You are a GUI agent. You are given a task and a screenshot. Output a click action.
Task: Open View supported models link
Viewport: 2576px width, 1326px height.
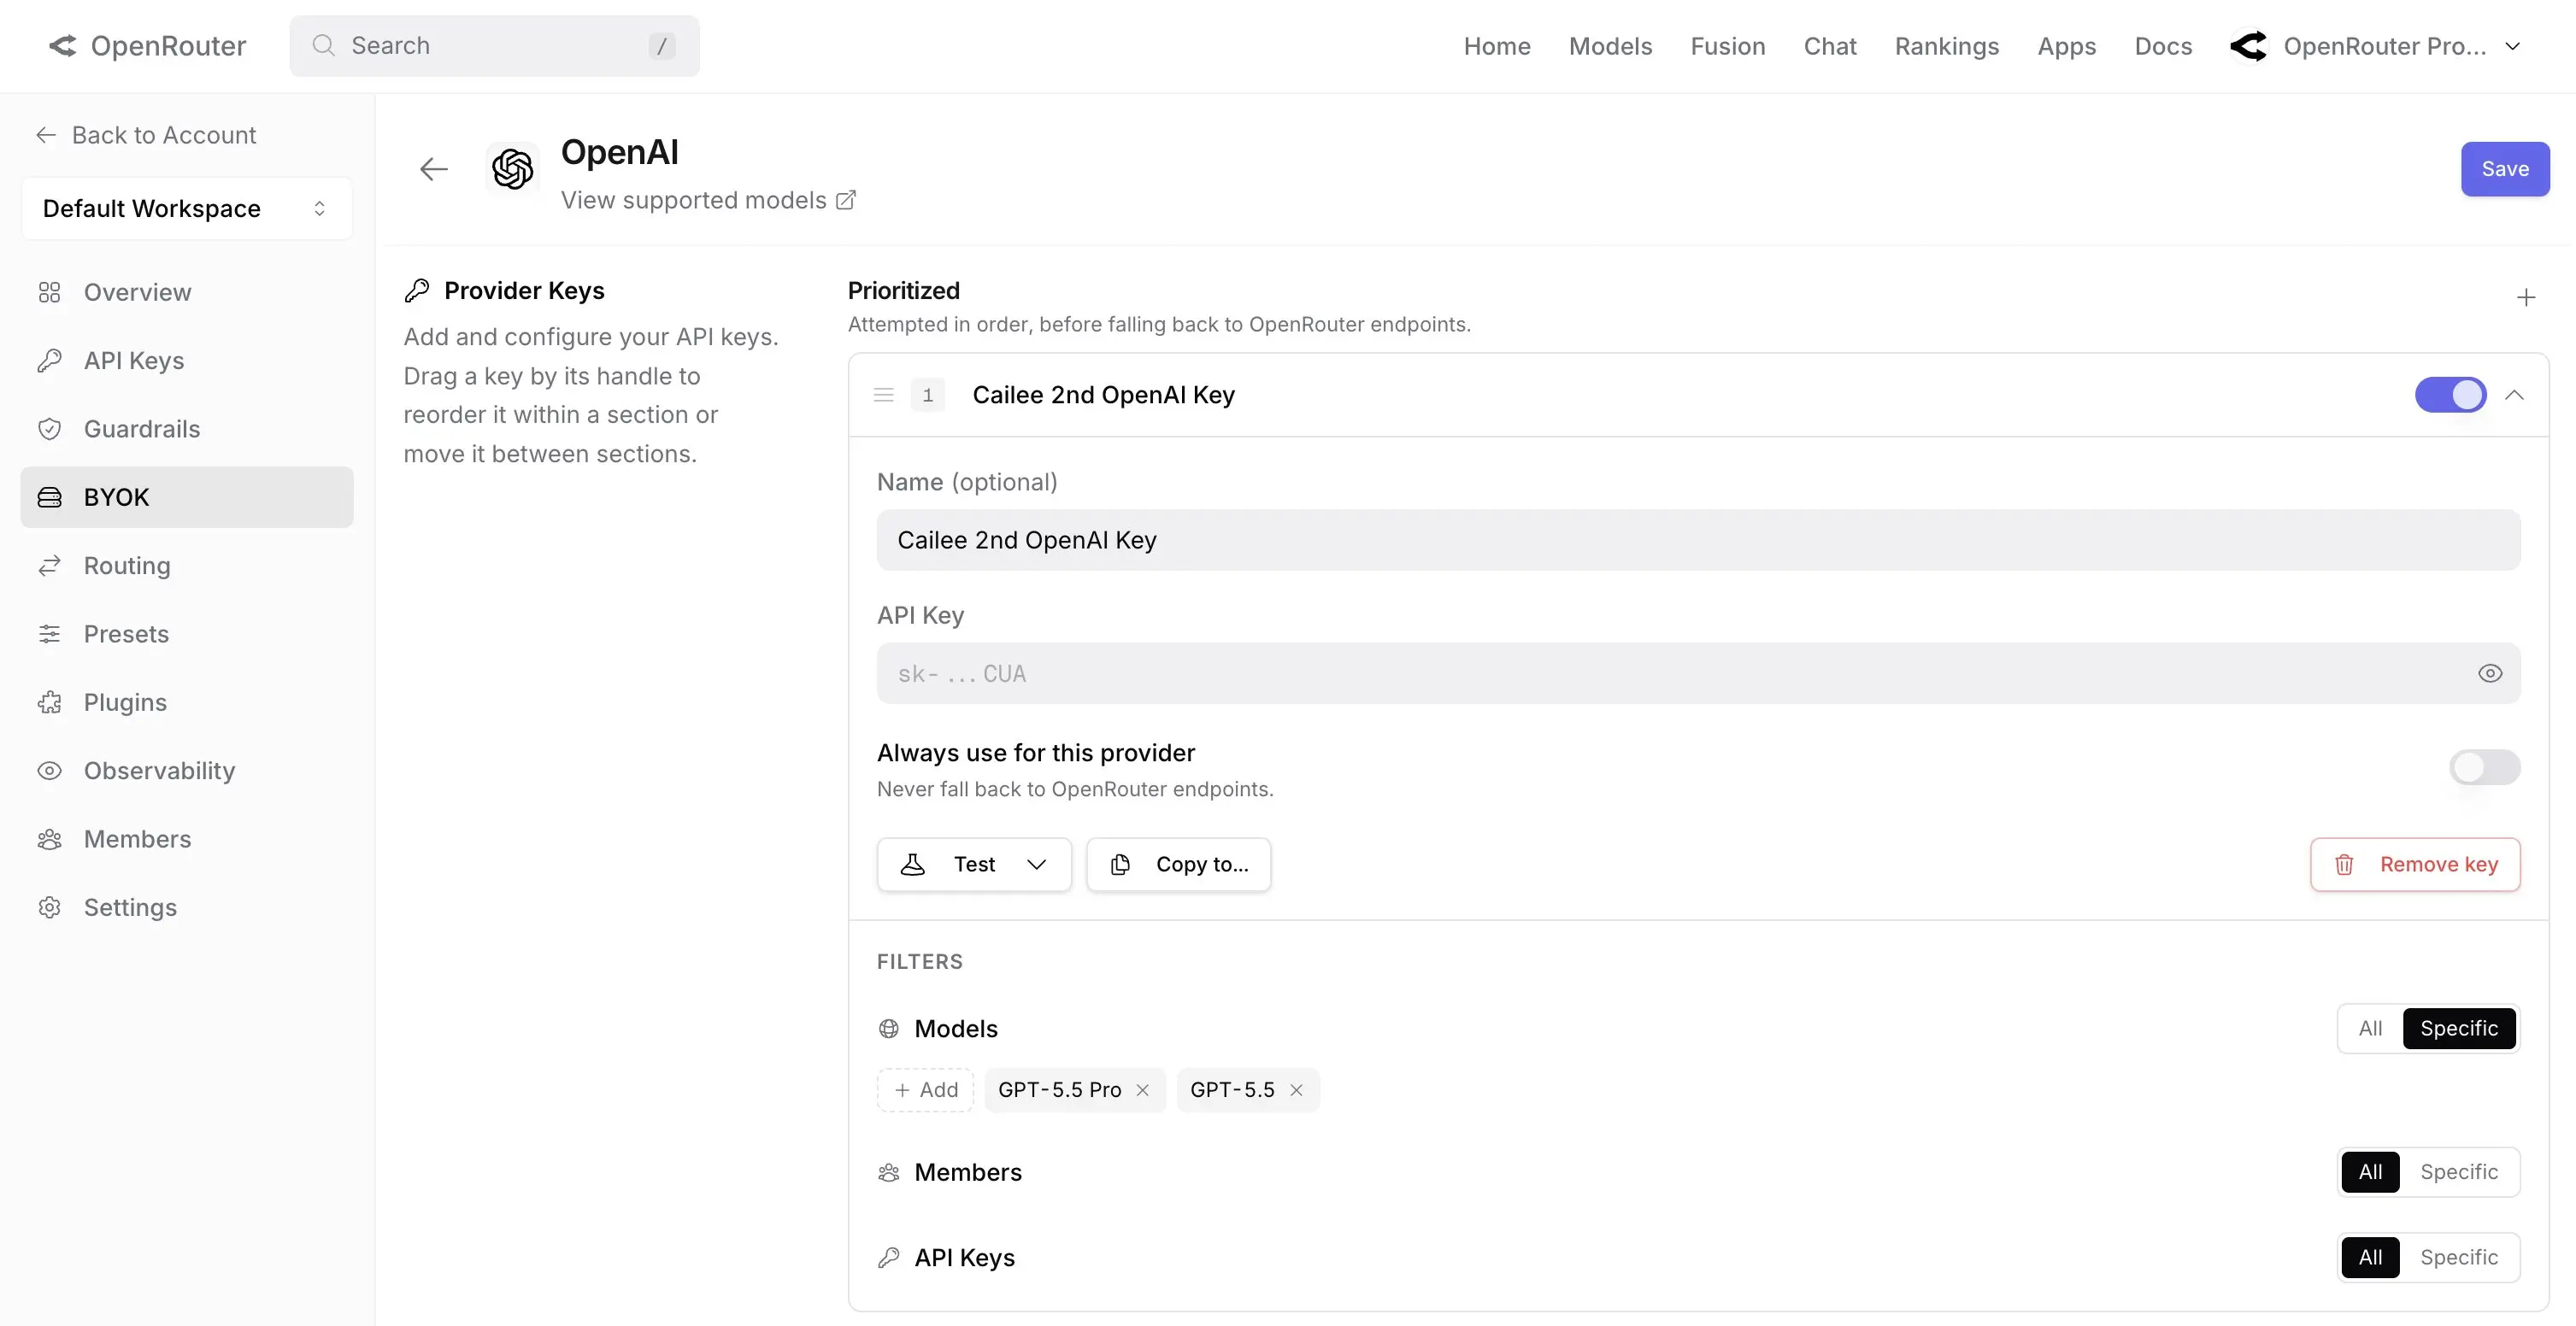tap(694, 200)
